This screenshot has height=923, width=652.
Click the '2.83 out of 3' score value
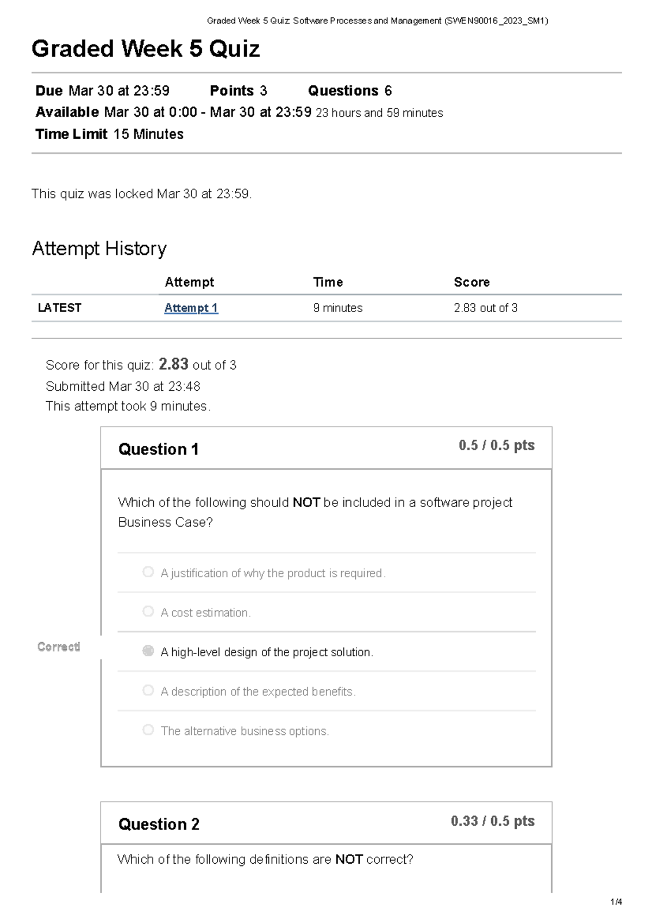(486, 308)
